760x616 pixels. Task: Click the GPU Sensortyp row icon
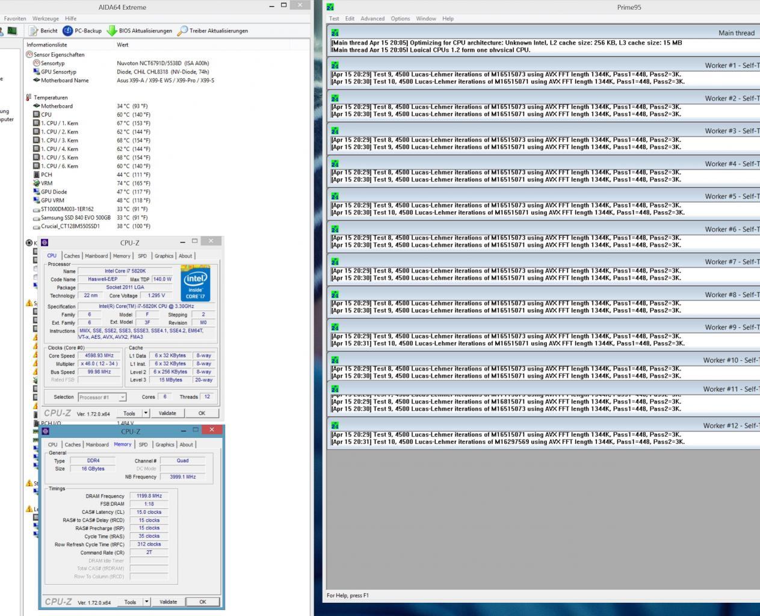[x=37, y=72]
